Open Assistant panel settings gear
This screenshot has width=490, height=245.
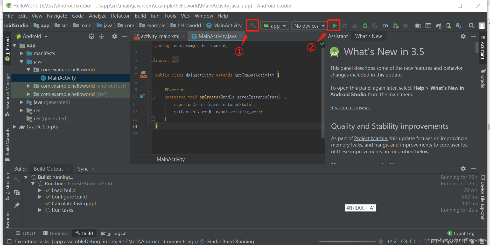(463, 36)
